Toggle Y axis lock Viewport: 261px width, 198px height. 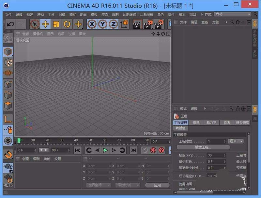(103, 24)
